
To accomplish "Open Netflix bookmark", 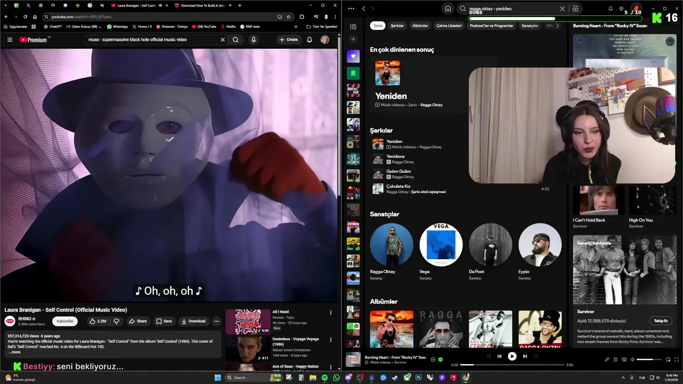I will (228, 26).
